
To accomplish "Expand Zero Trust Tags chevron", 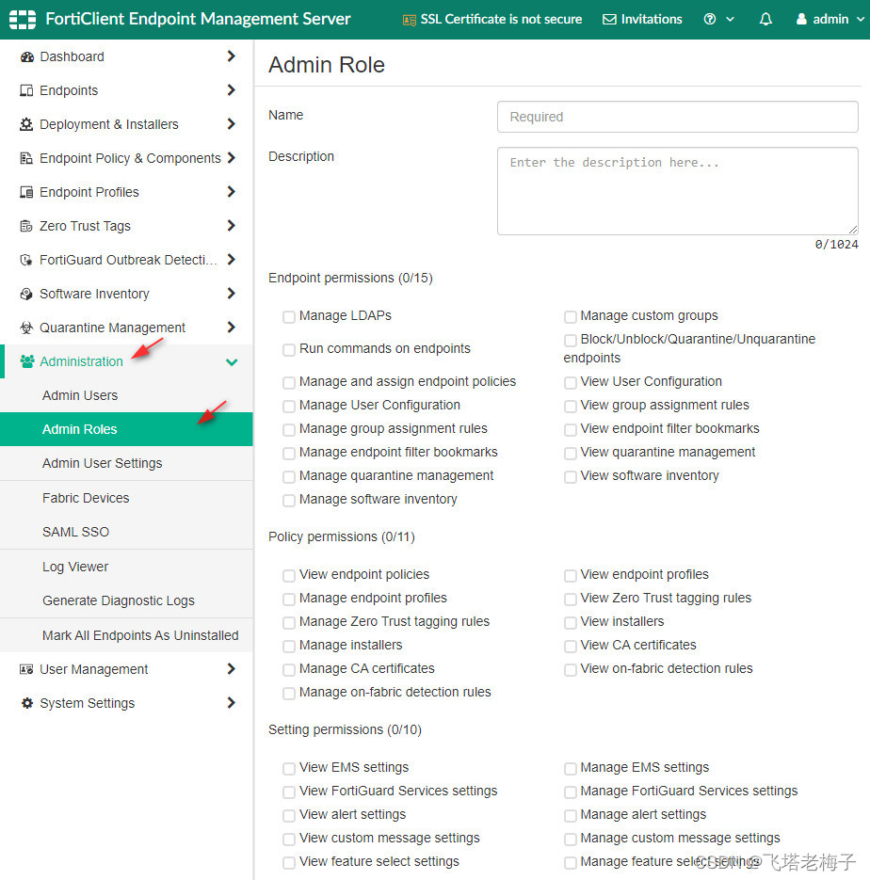I will pyautogui.click(x=232, y=226).
